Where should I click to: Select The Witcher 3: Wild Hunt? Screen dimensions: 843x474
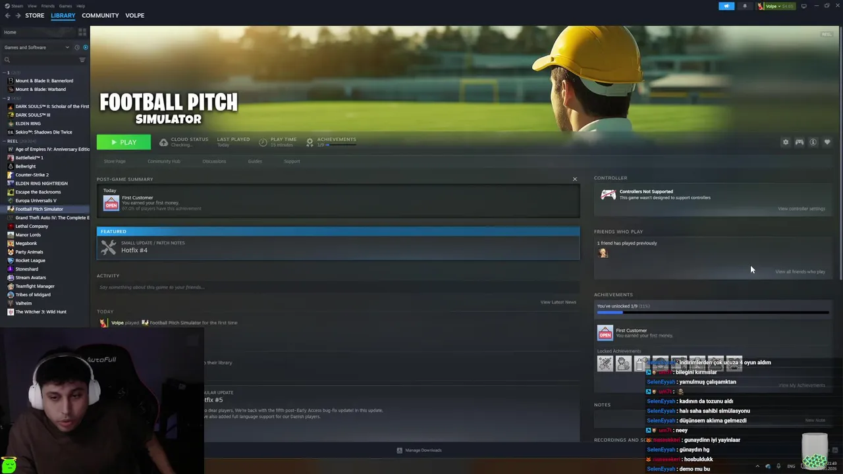tap(41, 312)
